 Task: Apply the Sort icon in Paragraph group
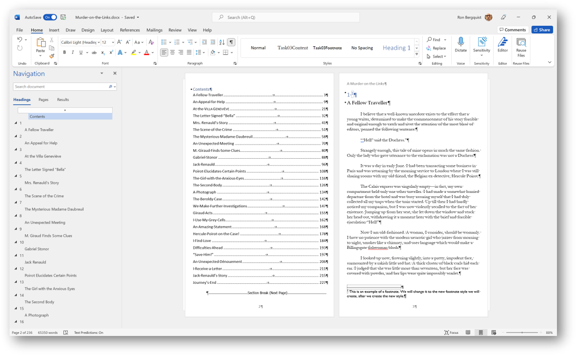(x=222, y=42)
